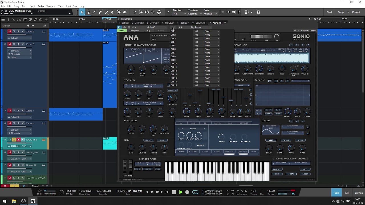Remove marker with minus beside Marker

(33, 26)
